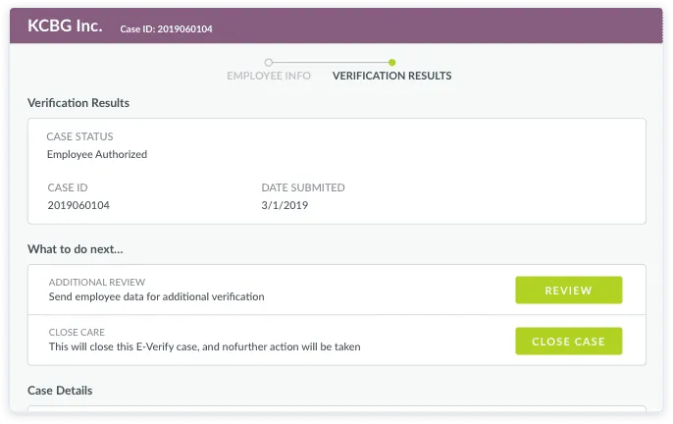Click the Verification Results section heading

coord(78,103)
